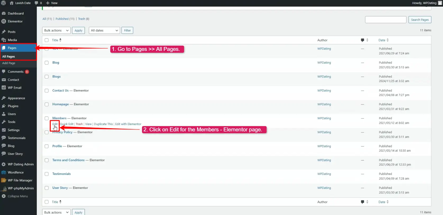443x215 pixels.
Task: Toggle the select-all checkbox in the table header
Action: pos(47,40)
